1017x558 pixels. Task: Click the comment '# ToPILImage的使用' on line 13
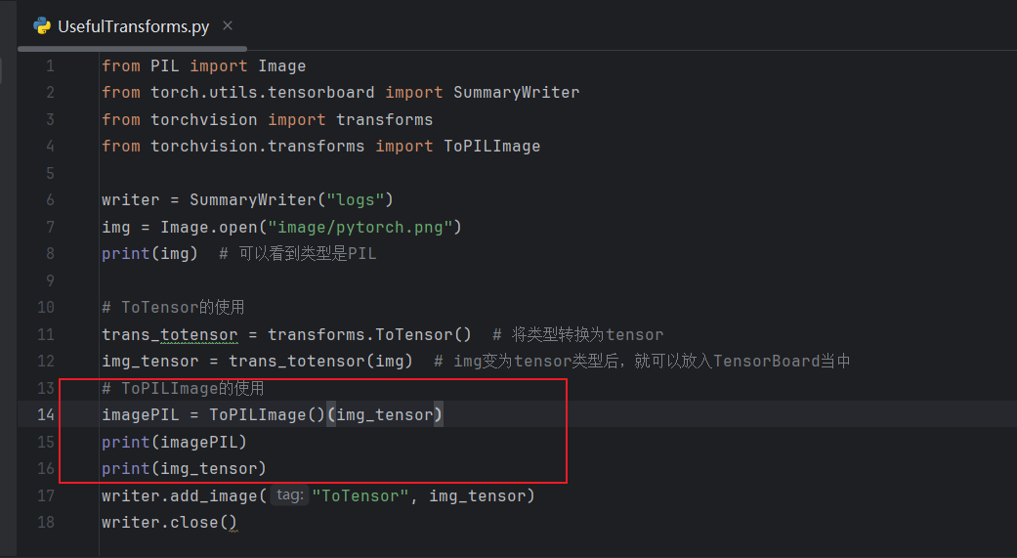pos(183,389)
